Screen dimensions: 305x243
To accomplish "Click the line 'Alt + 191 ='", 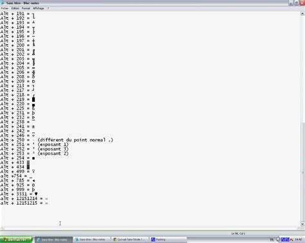I will 17,14.
